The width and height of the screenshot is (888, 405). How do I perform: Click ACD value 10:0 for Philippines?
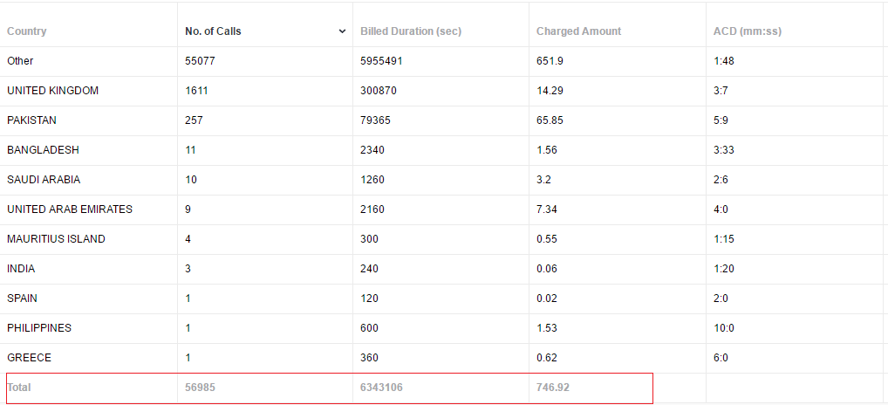pyautogui.click(x=723, y=328)
